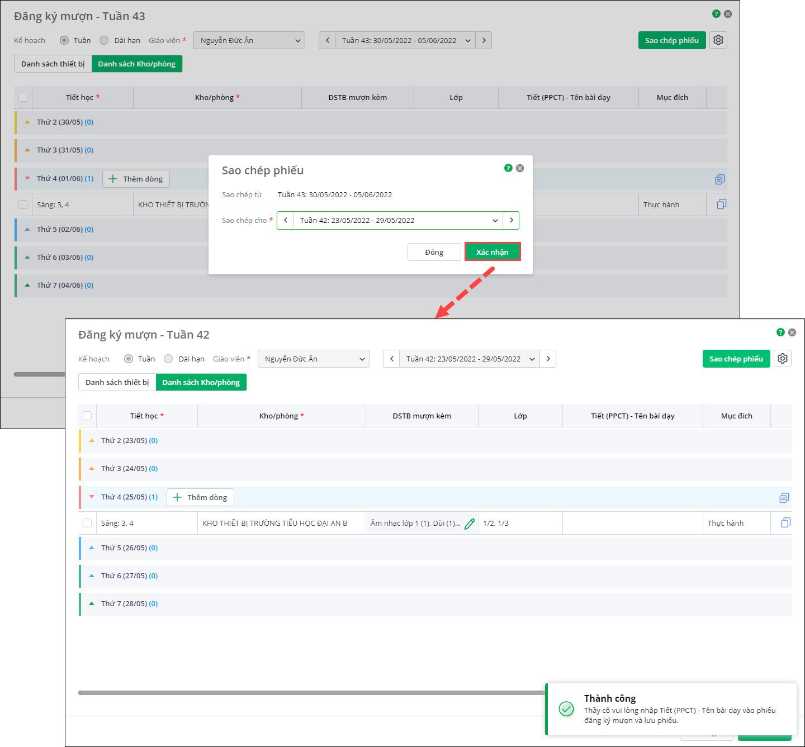The height and width of the screenshot is (747, 805).
Task: Switch to Danh sách thiết bị tab, Tuần 43
Action: click(53, 64)
